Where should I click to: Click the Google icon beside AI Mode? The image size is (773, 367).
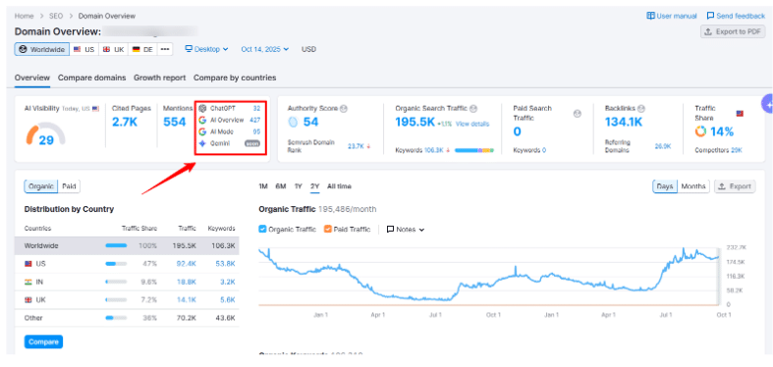pyautogui.click(x=202, y=132)
